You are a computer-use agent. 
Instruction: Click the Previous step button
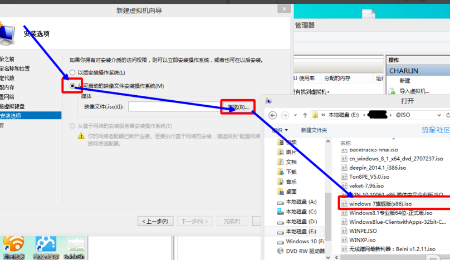coord(155,221)
